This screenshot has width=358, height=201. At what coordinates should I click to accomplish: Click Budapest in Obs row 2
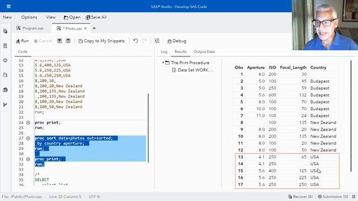pyautogui.click(x=319, y=81)
